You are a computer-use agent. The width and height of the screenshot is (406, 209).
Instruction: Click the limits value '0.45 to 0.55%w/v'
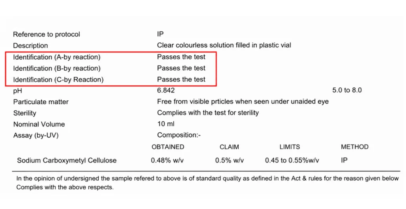pyautogui.click(x=292, y=160)
